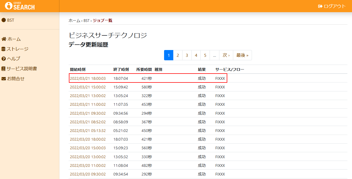Open job 2022/03/21 11:00:02
Viewport: 352px width, 179px height.
pos(88,104)
